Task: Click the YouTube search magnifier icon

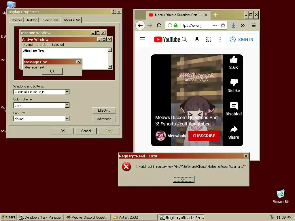Action: (x=184, y=39)
